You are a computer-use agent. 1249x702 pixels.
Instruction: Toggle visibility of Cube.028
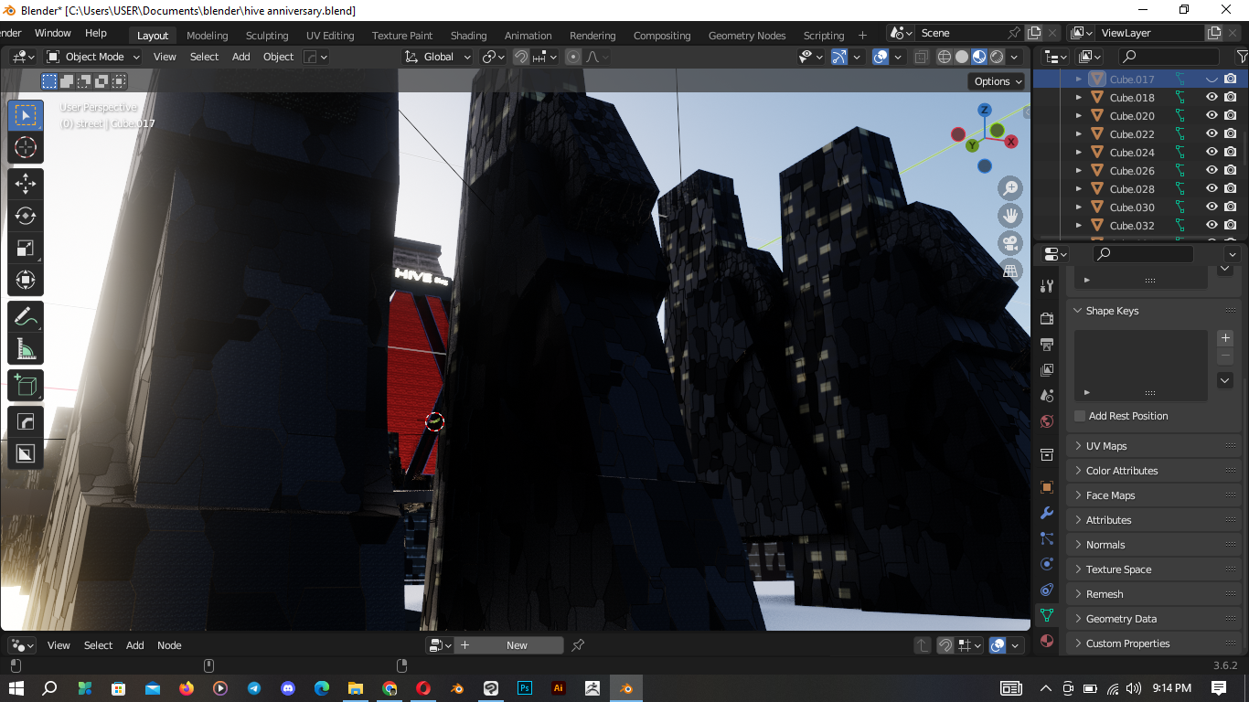tap(1212, 189)
